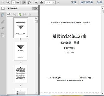The width and height of the screenshot is (104, 96).
Task: Select page 1 thumbnail
Action: [x=21, y=28]
